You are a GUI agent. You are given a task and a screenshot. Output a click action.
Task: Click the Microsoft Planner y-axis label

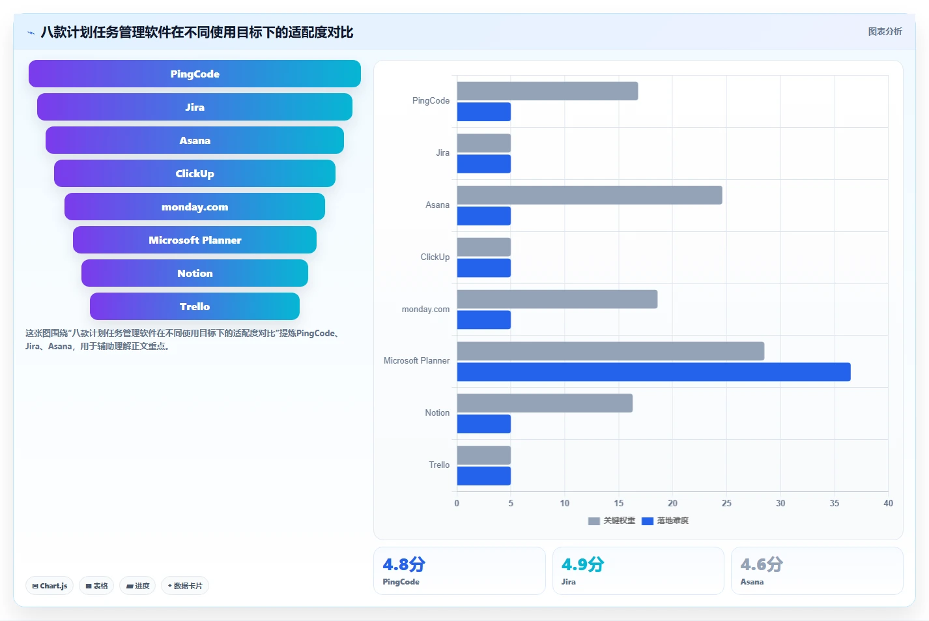[x=417, y=361]
